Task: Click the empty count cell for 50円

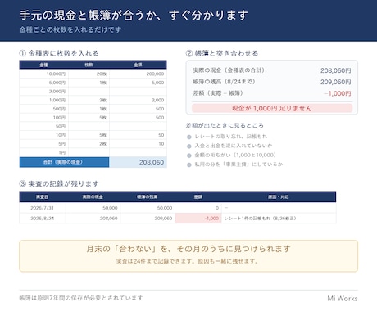Action: point(89,126)
